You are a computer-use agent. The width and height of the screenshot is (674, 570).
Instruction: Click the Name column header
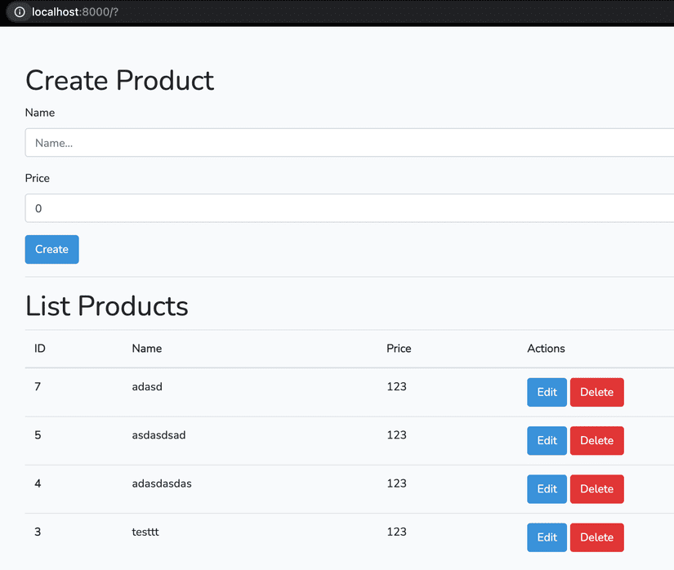tap(147, 348)
